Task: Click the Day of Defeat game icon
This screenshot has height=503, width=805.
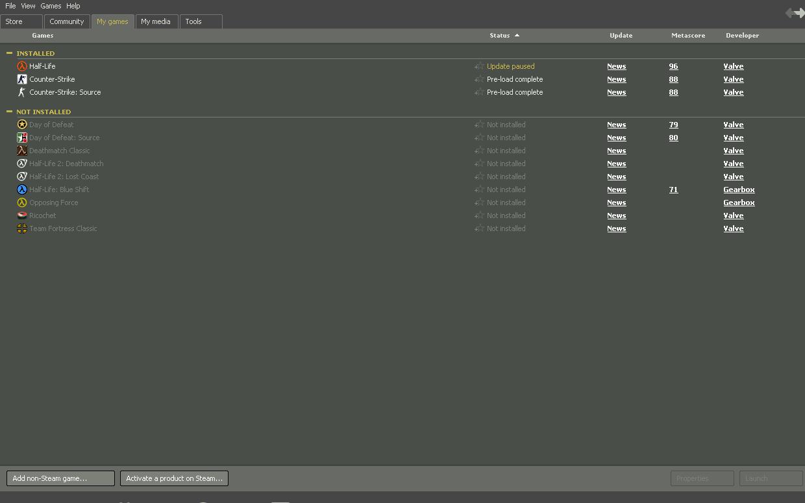Action: 22,125
